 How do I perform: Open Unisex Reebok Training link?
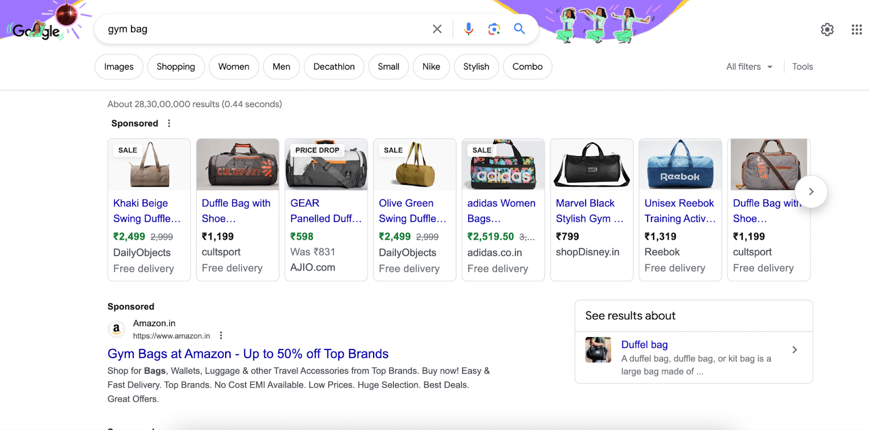(680, 211)
